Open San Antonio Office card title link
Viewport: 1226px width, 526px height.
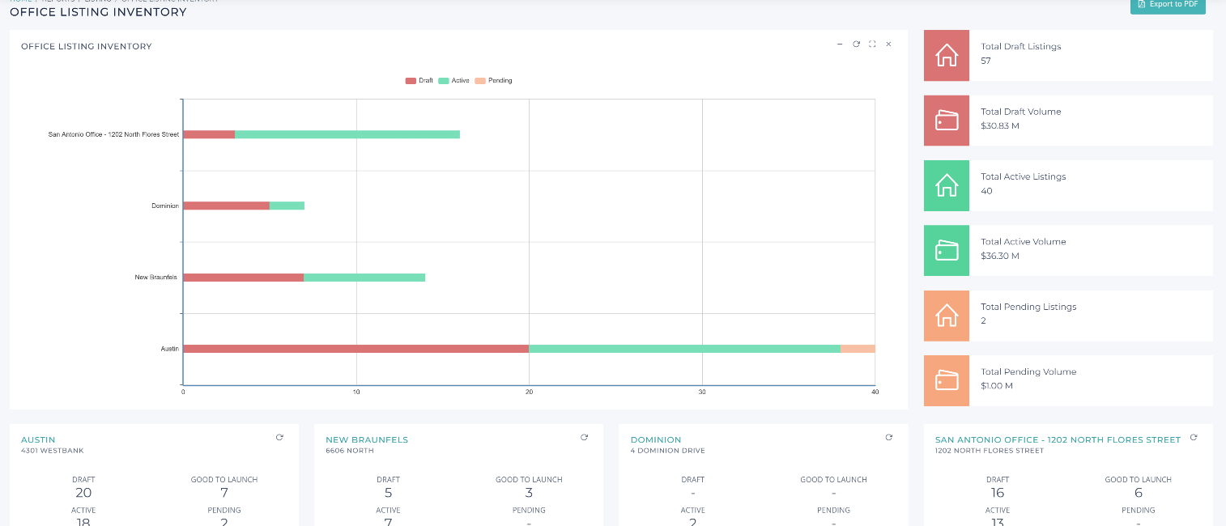point(1058,440)
